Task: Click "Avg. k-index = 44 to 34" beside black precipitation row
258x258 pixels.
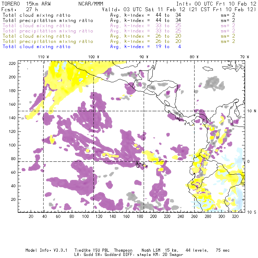Action: [146, 21]
